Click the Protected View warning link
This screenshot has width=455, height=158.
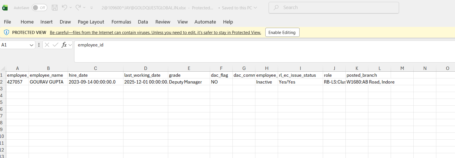tap(155, 33)
